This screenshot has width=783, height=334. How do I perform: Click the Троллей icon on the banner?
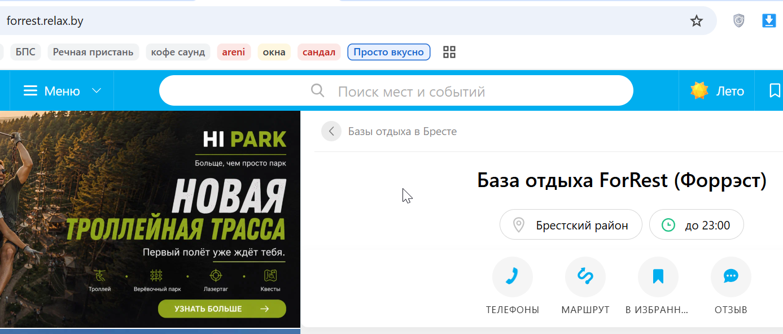tap(100, 276)
